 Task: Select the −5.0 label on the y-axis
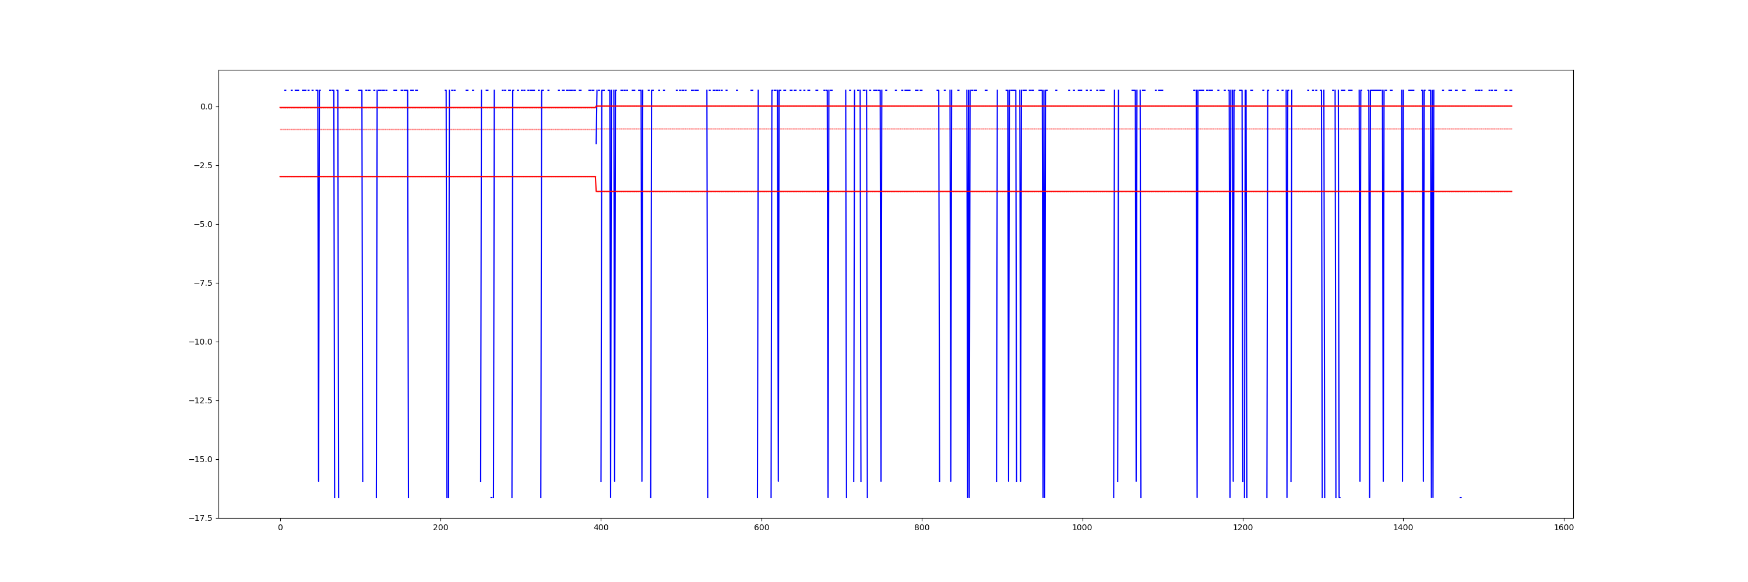pos(203,224)
